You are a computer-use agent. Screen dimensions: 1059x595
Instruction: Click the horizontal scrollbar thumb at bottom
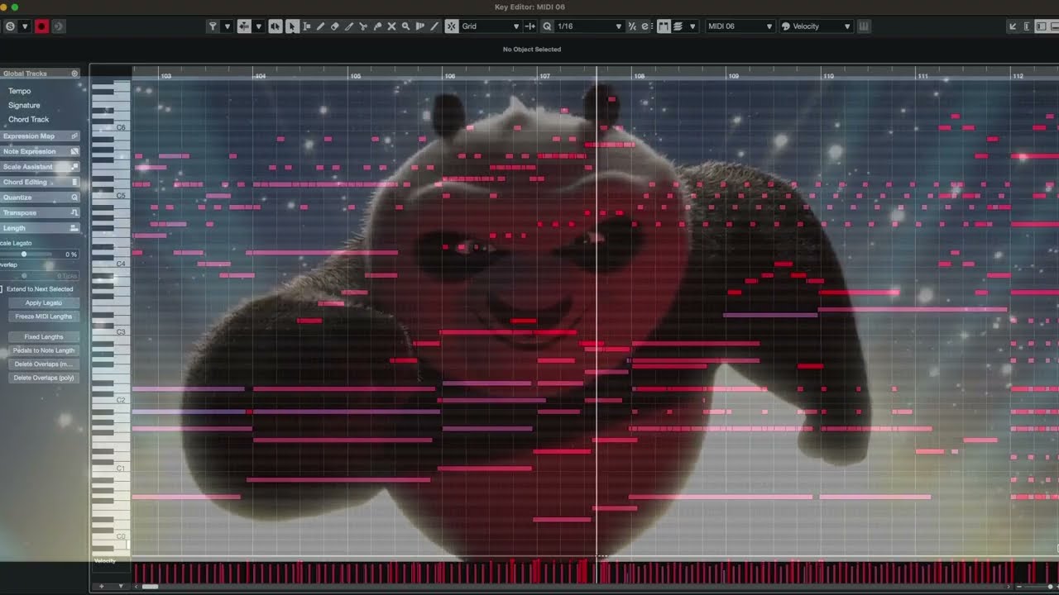coord(150,587)
